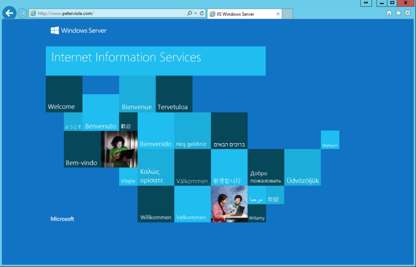Screen dimensions: 416x267
Task: Open the Home page icon
Action: (x=389, y=13)
